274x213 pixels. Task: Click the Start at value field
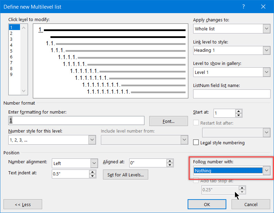pyautogui.click(x=225, y=113)
